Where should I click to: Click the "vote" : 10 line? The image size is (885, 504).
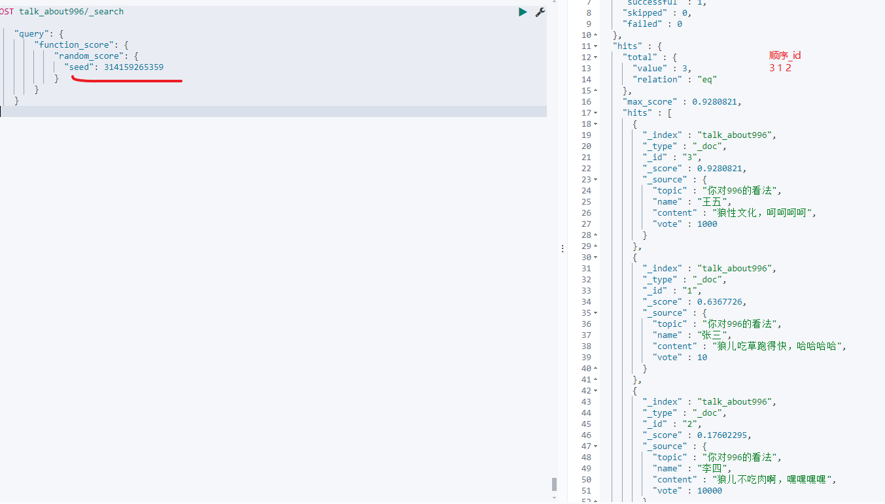click(680, 358)
